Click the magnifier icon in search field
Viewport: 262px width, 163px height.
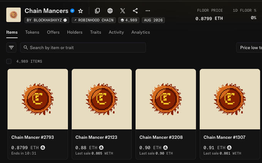[25, 47]
